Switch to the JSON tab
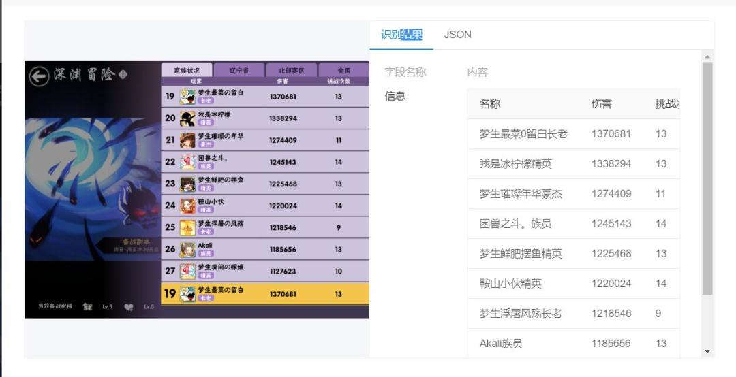This screenshot has height=377, width=736. (458, 35)
